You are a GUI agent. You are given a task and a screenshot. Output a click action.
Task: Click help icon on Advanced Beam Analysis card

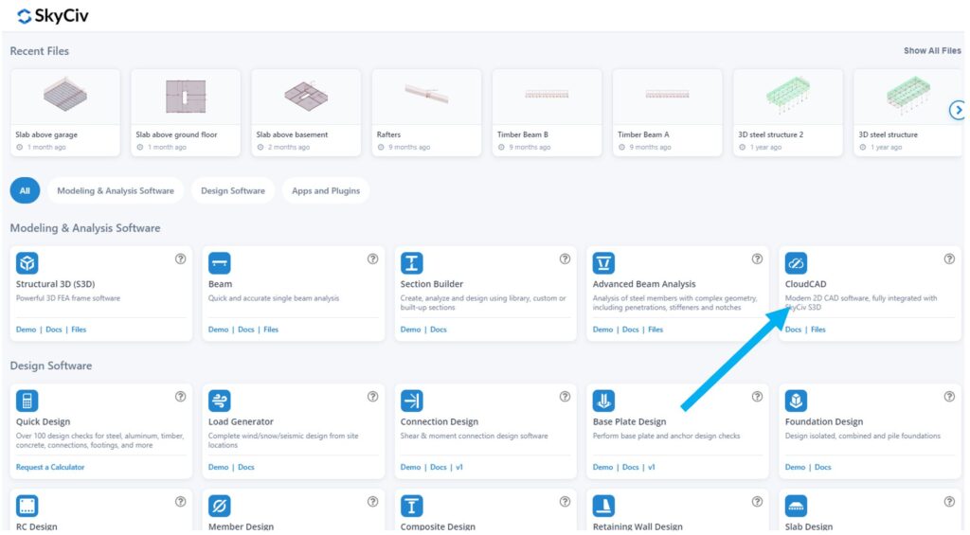757,259
